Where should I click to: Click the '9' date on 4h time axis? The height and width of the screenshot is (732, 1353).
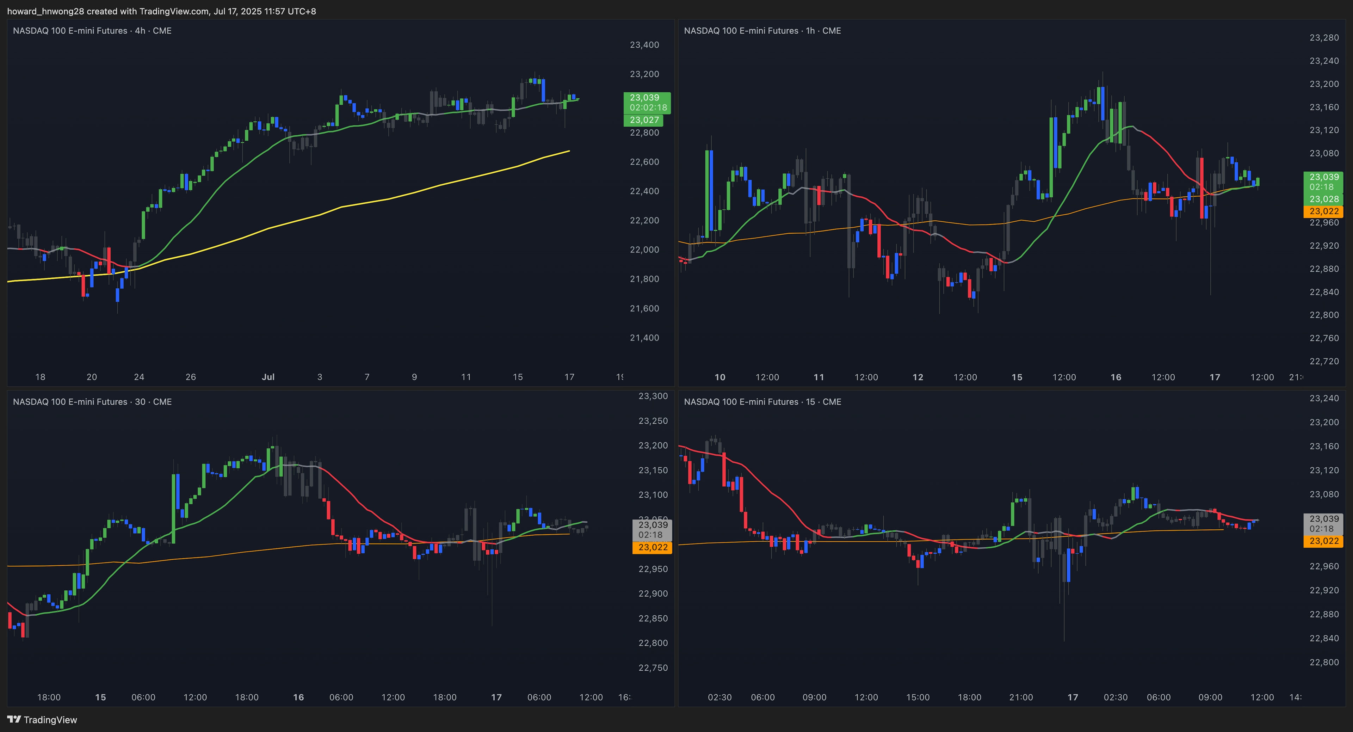[x=414, y=377]
